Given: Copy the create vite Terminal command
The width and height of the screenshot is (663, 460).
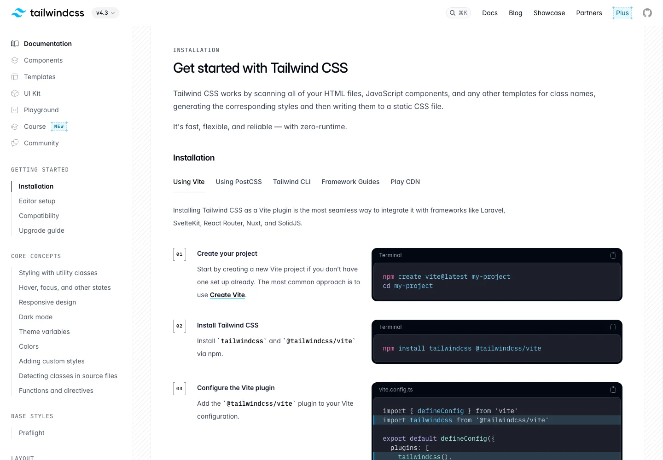Looking at the screenshot, I should point(613,255).
